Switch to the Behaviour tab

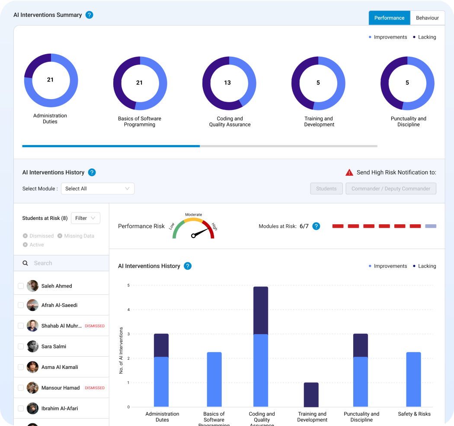coord(427,18)
